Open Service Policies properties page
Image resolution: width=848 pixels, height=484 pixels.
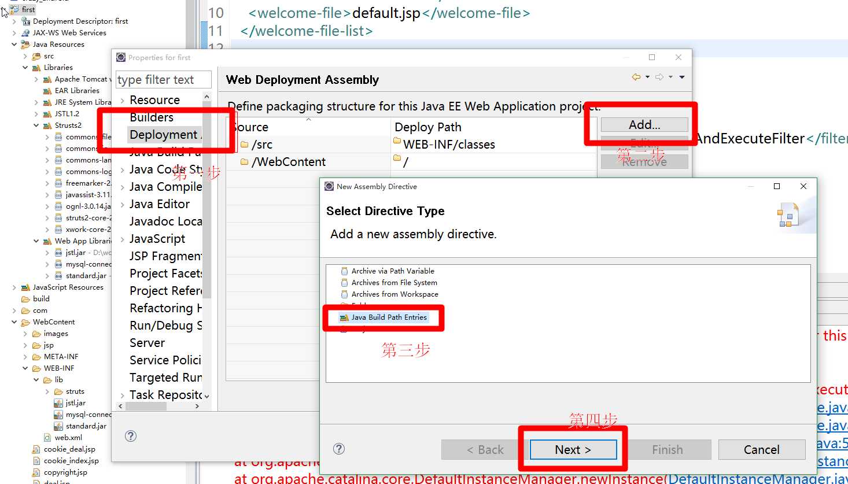coord(165,360)
